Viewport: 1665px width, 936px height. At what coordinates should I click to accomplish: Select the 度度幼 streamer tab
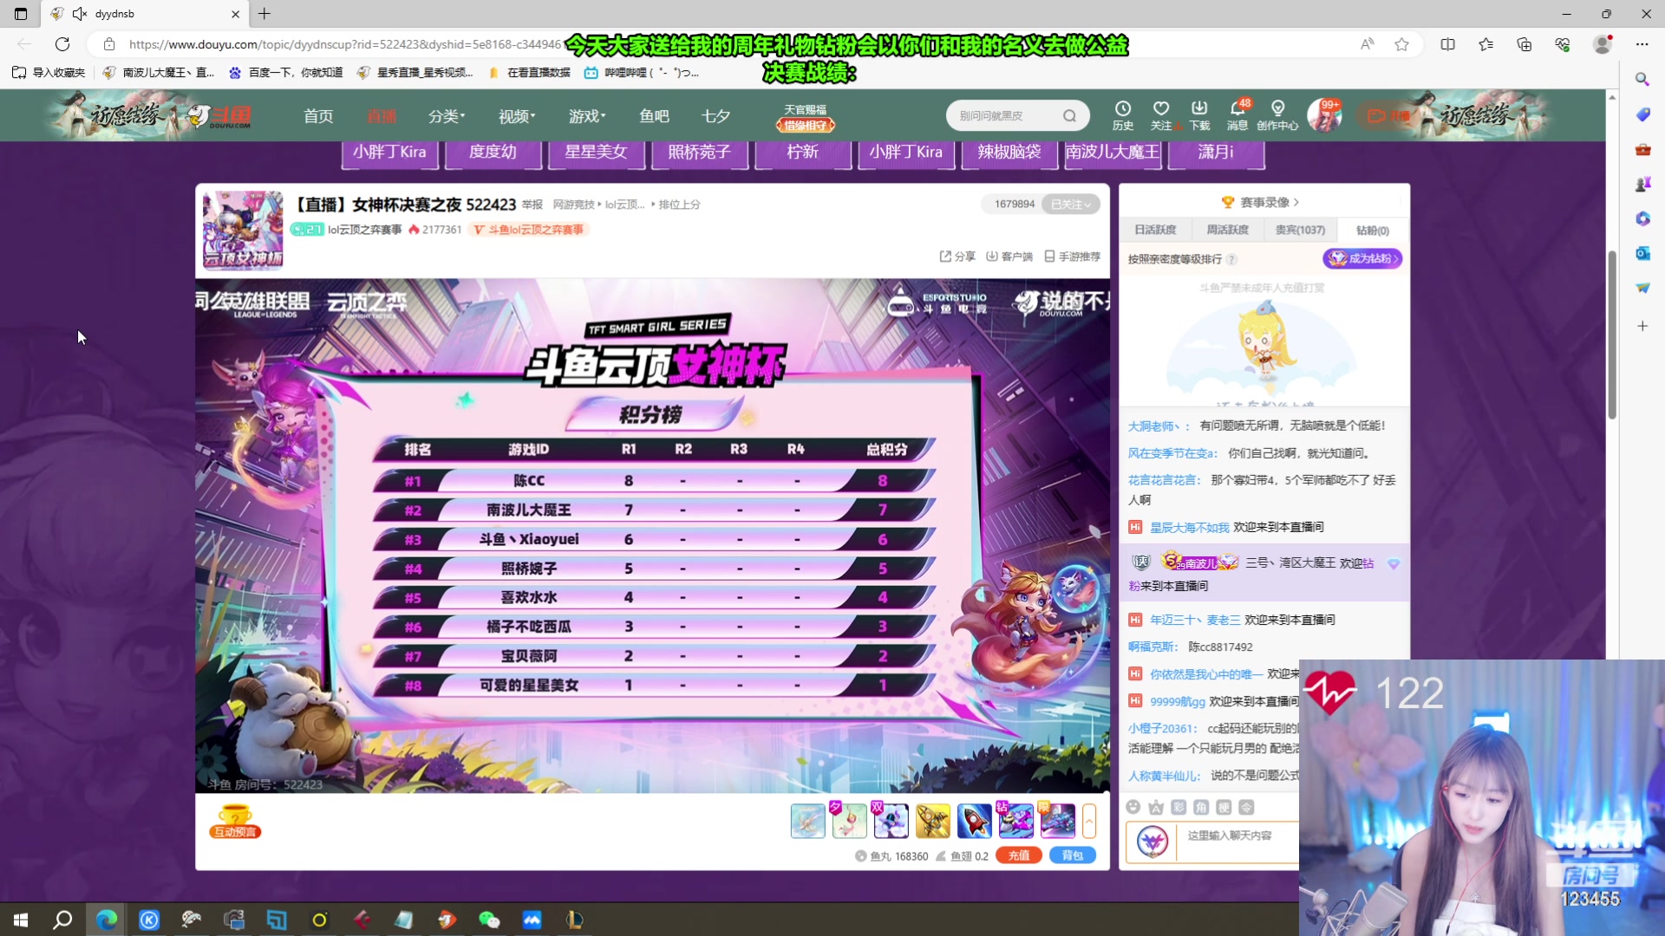[493, 153]
